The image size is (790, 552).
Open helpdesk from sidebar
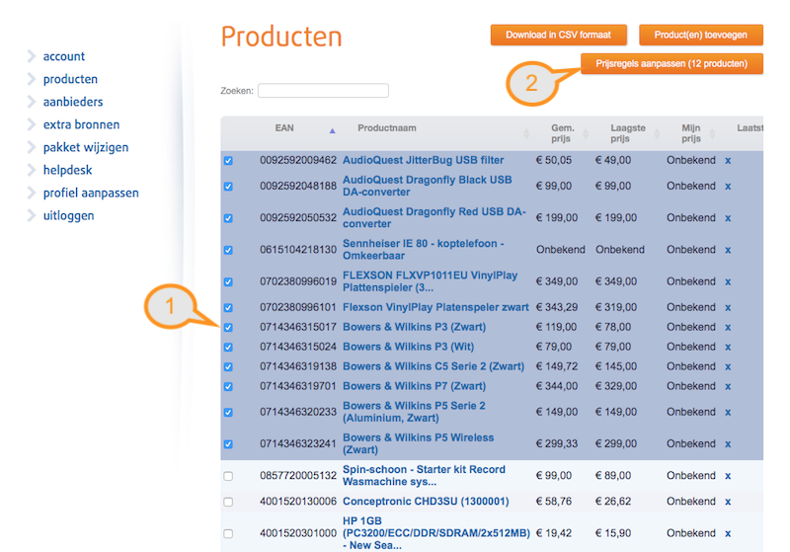point(67,170)
